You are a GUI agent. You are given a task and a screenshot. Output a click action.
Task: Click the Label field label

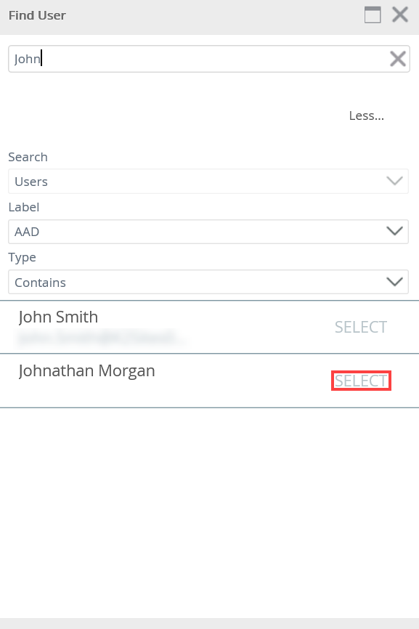24,207
